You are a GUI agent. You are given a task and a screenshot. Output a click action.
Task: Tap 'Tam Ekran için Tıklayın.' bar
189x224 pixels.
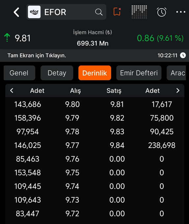94,55
